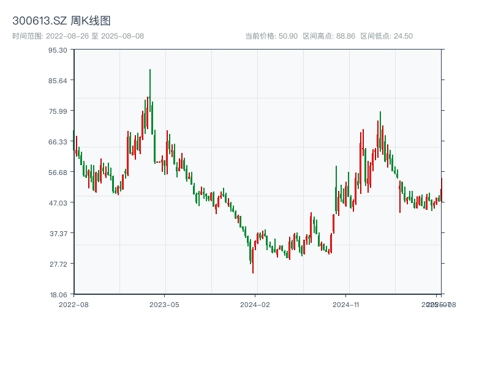
Task: Click the y-axis value 56.68
Action: point(58,172)
